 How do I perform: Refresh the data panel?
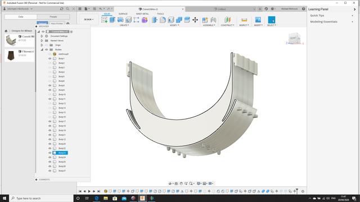pos(61,9)
